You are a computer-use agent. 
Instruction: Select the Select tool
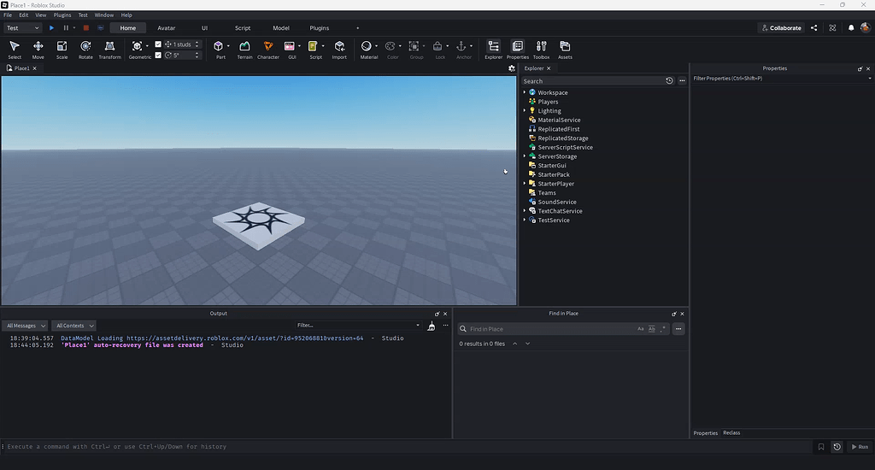click(15, 49)
